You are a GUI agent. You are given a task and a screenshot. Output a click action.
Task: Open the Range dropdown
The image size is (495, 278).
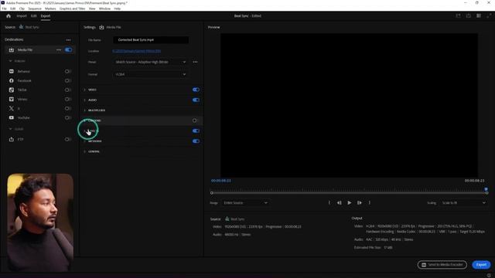click(x=245, y=203)
